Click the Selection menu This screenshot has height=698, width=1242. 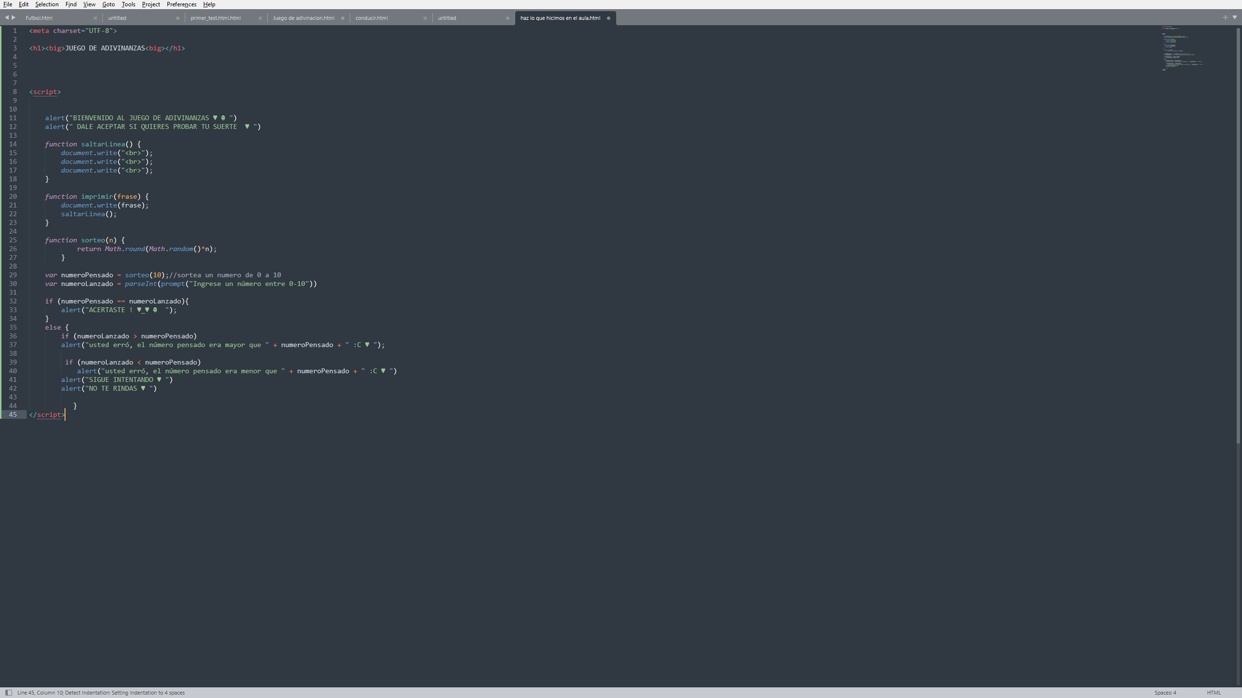[x=46, y=3]
